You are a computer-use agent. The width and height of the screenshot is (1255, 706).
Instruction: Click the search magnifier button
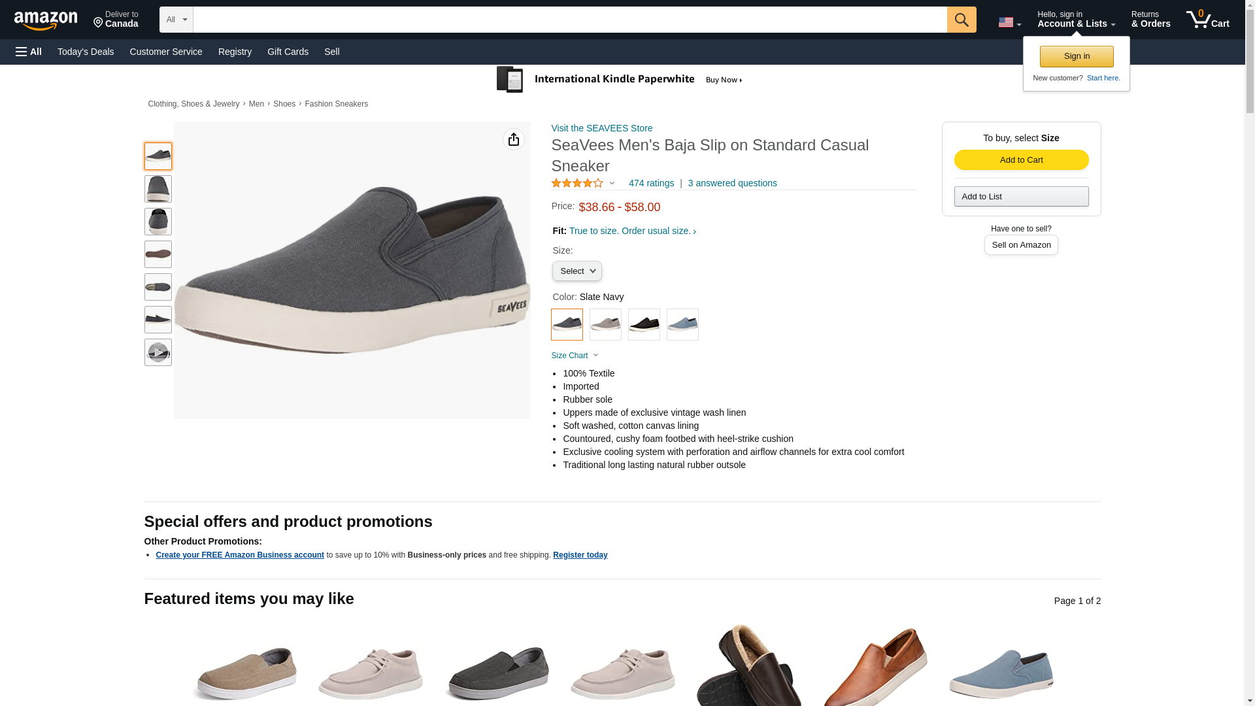coord(962,20)
